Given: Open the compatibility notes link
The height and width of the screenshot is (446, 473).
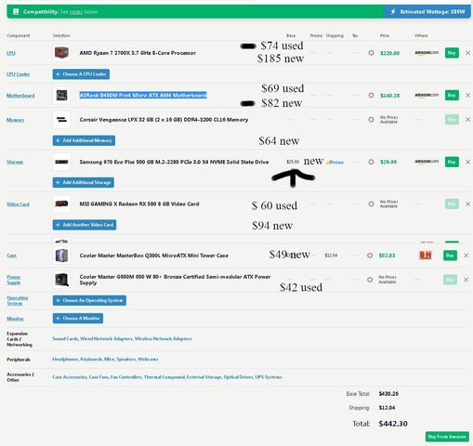Looking at the screenshot, I should tap(76, 12).
